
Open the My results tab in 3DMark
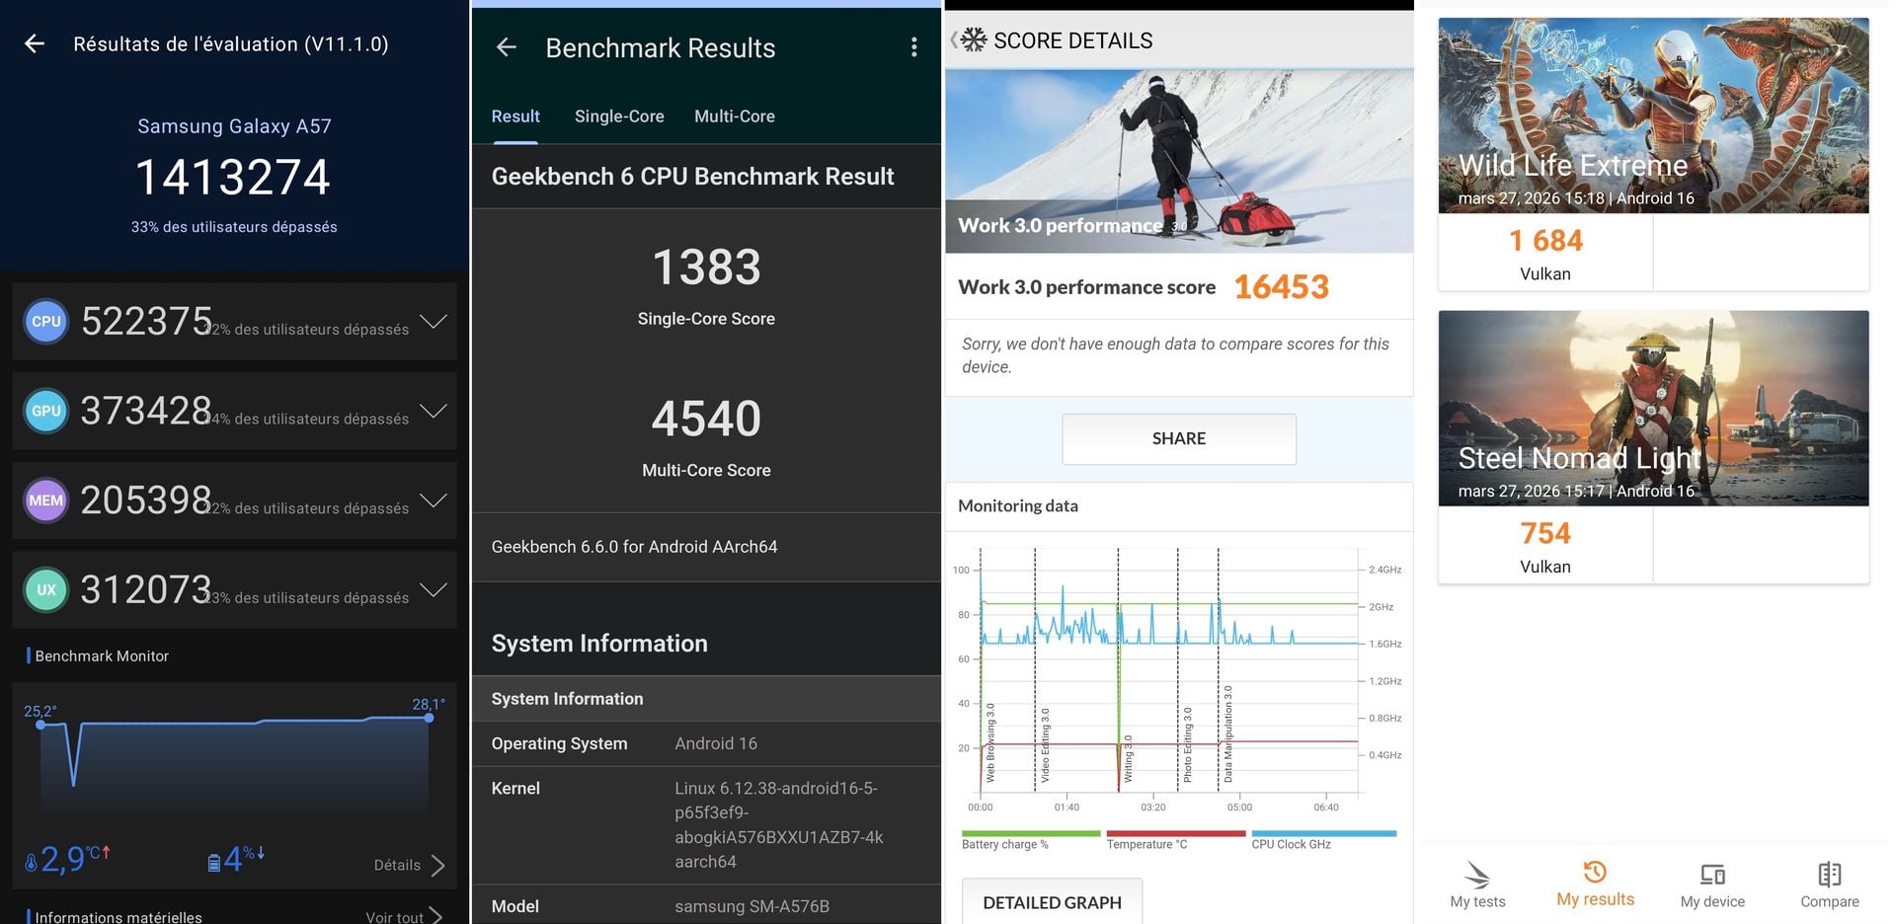[x=1595, y=882]
